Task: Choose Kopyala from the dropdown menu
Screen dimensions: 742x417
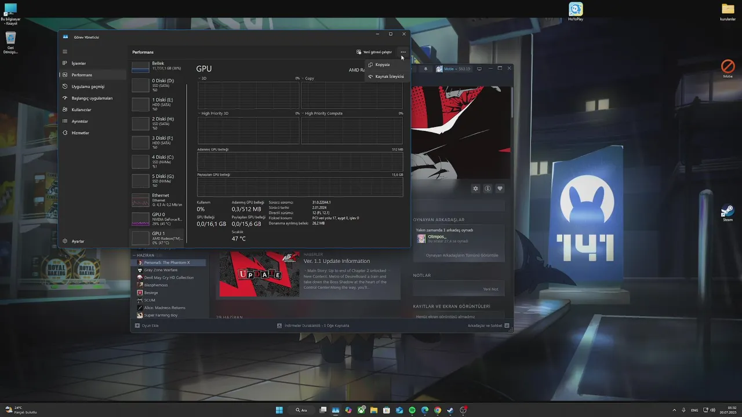Action: 386,65
